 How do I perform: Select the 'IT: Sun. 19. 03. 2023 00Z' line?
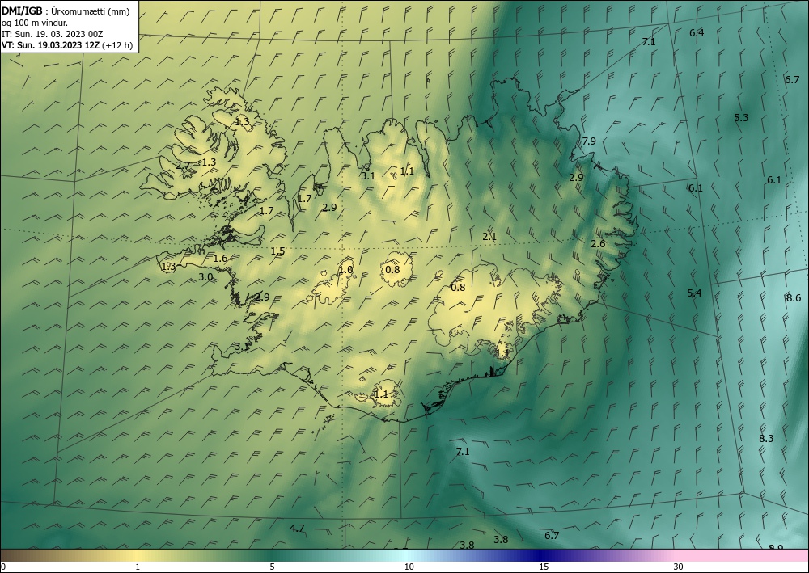52,34
